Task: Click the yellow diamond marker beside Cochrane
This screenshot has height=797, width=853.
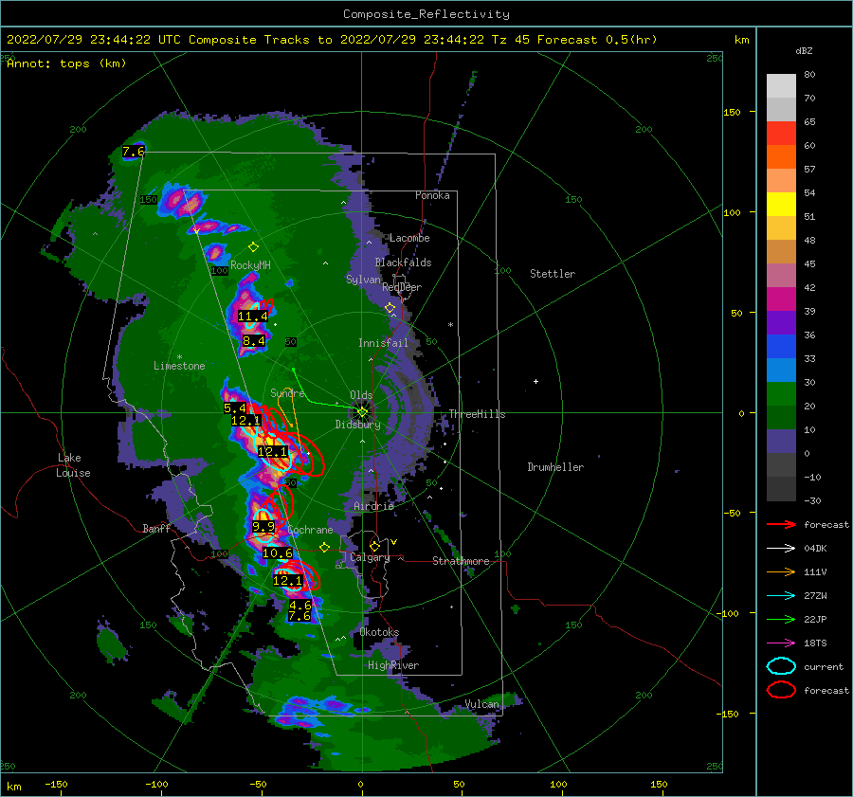Action: click(325, 548)
